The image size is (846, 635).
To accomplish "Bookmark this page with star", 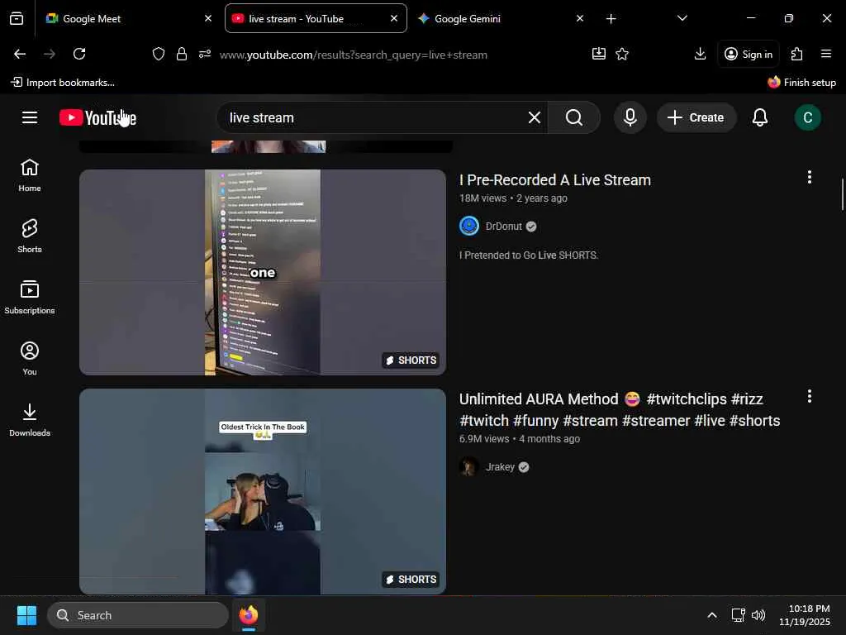I will (622, 54).
